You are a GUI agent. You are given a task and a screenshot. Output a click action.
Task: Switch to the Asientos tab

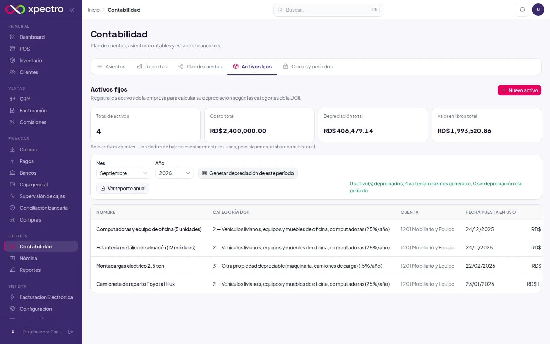[111, 67]
